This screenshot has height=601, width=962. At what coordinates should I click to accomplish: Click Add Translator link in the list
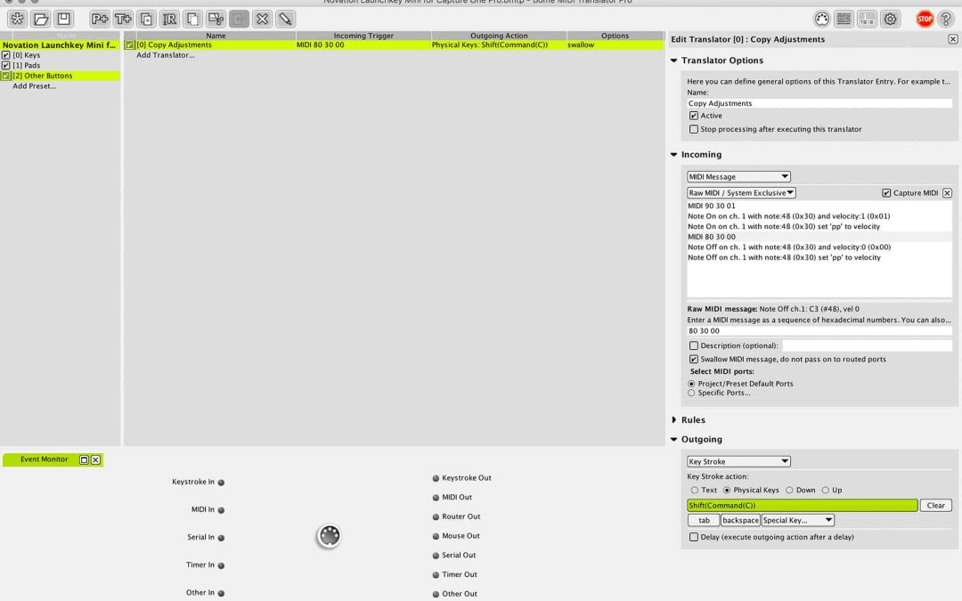click(166, 55)
